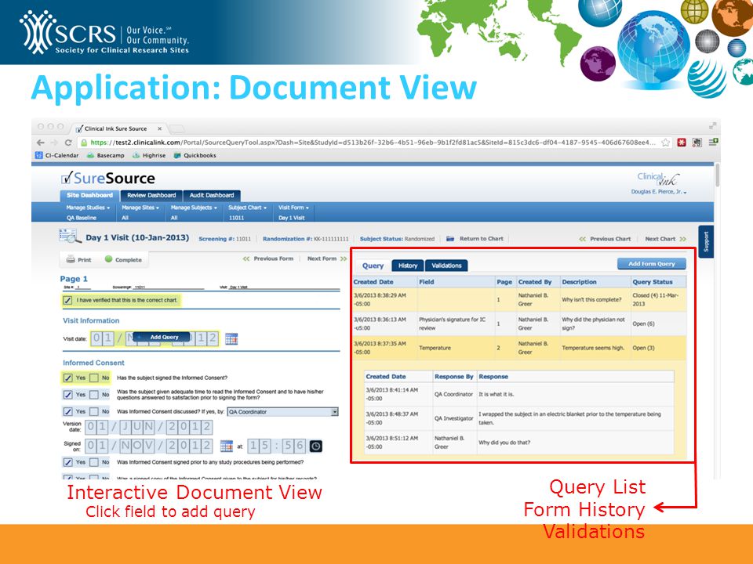Switch to Audit Dashboard tab
This screenshot has height=564, width=753.
(212, 196)
